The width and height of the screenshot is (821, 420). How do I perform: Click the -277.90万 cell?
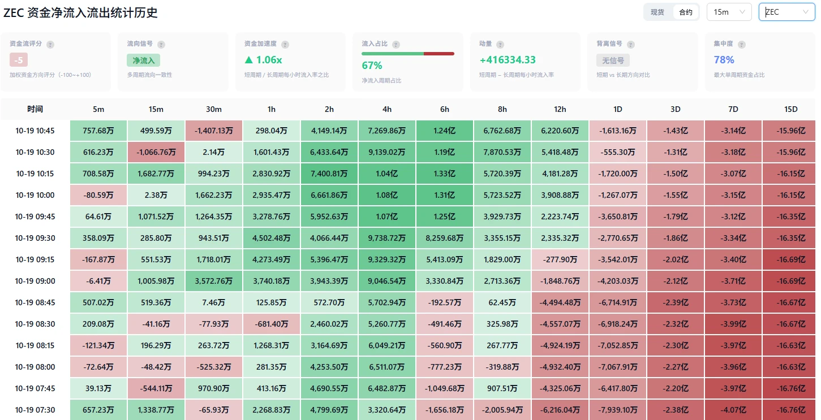click(x=560, y=259)
